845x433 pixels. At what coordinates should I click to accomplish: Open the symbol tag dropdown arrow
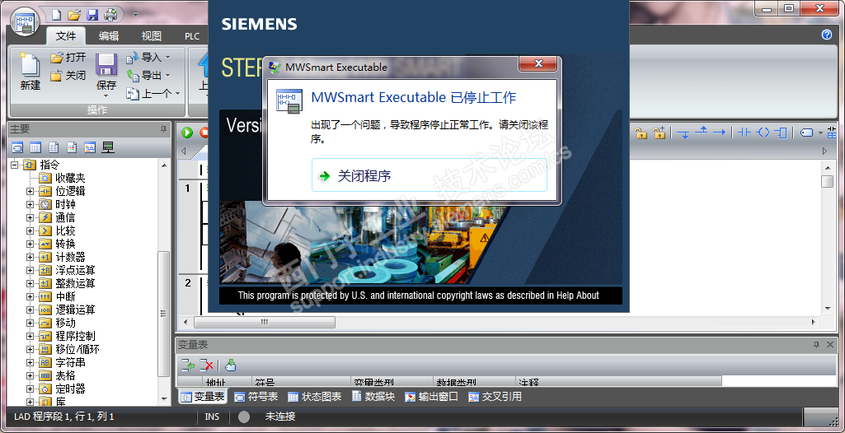820,133
